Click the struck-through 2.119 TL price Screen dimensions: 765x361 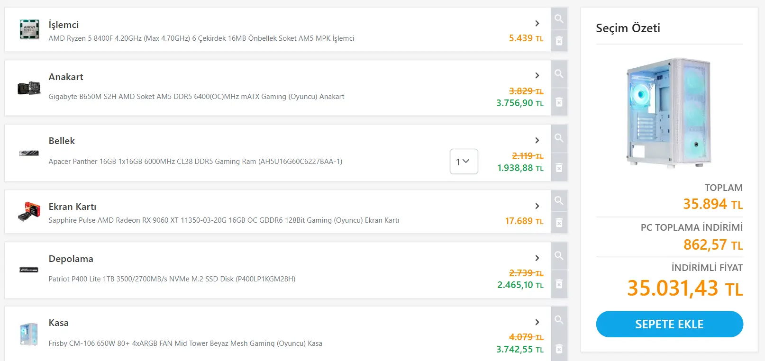tap(528, 156)
